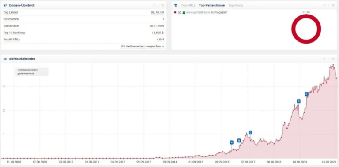Switch to the Top-URLs tab
This screenshot has height=167, width=339.
tap(188, 5)
